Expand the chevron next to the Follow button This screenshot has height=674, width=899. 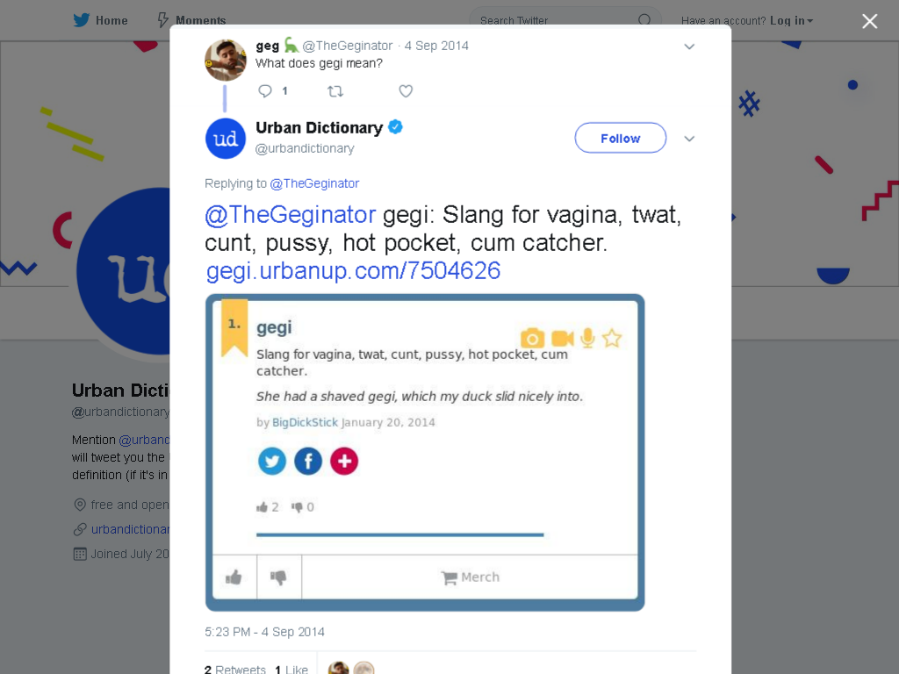tap(689, 139)
